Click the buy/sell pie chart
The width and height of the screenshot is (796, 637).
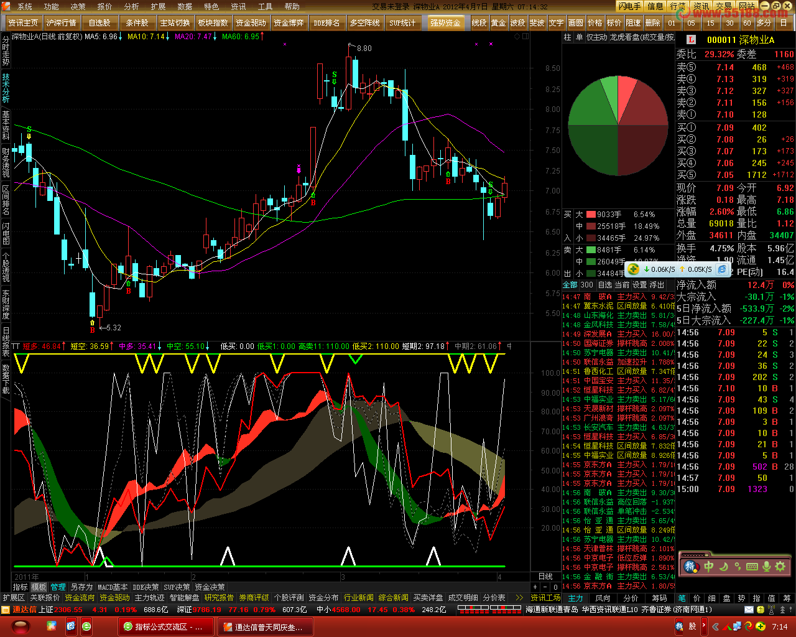[x=618, y=126]
